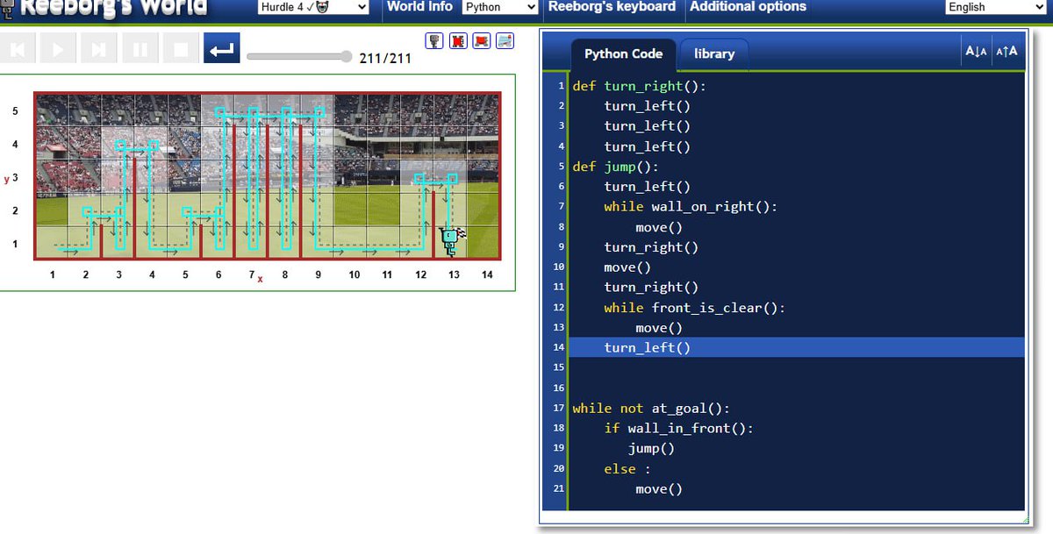Image resolution: width=1053 pixels, height=534 pixels.
Task: Click 'move()' on line 10
Action: click(627, 267)
